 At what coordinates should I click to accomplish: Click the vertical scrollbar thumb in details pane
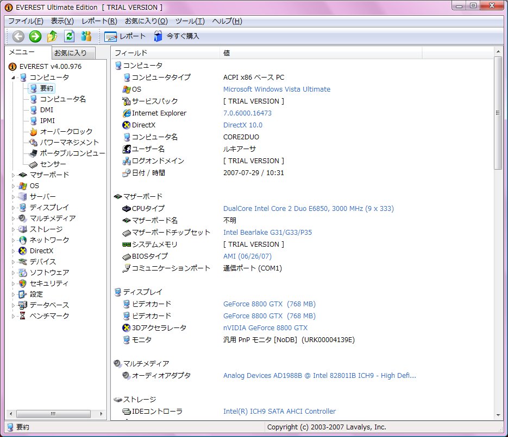[498, 113]
